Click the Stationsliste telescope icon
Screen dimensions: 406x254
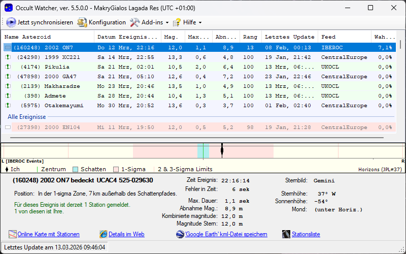286,234
